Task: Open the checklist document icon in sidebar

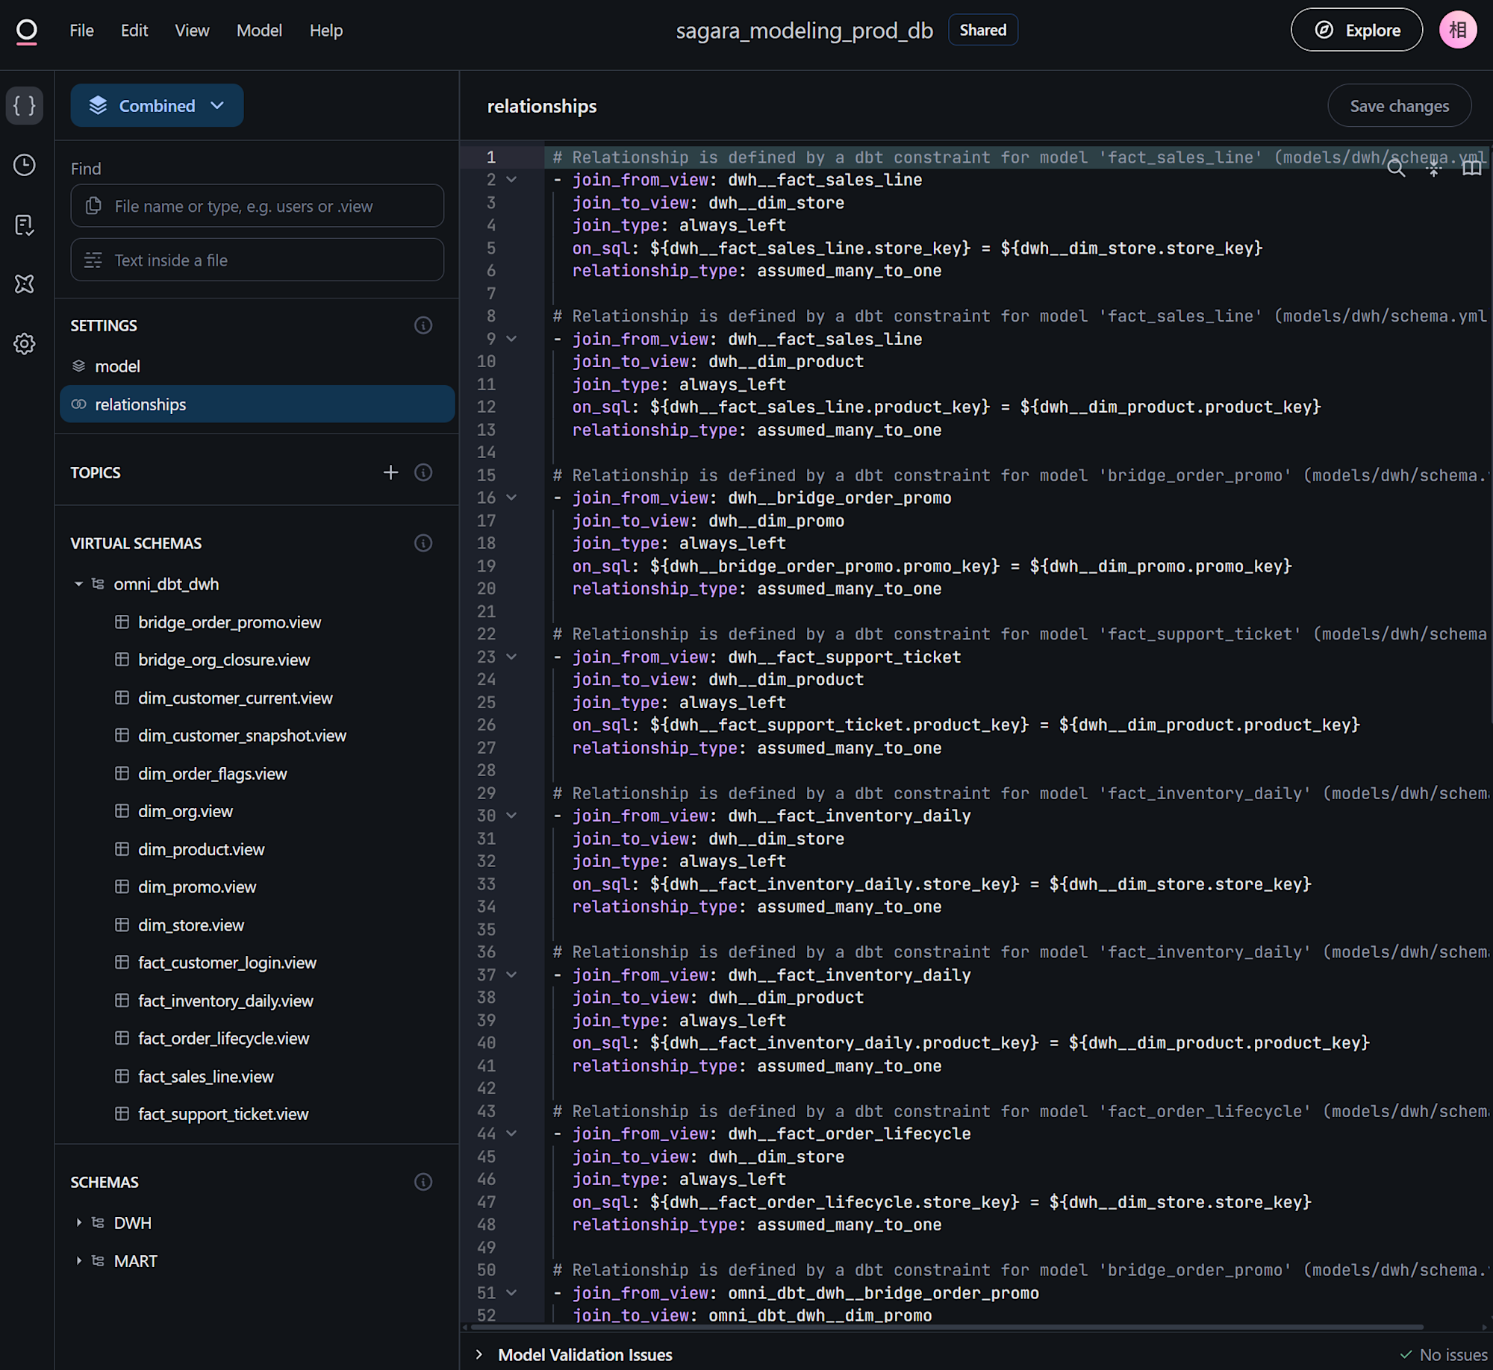Action: pyautogui.click(x=25, y=225)
